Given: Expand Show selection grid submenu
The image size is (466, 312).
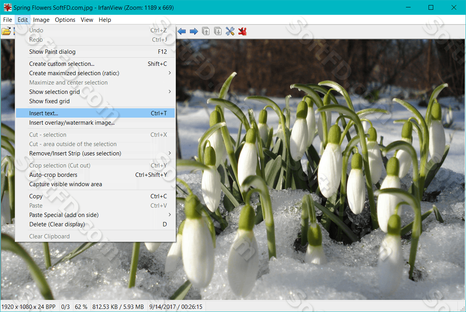Looking at the screenshot, I should tap(96, 92).
